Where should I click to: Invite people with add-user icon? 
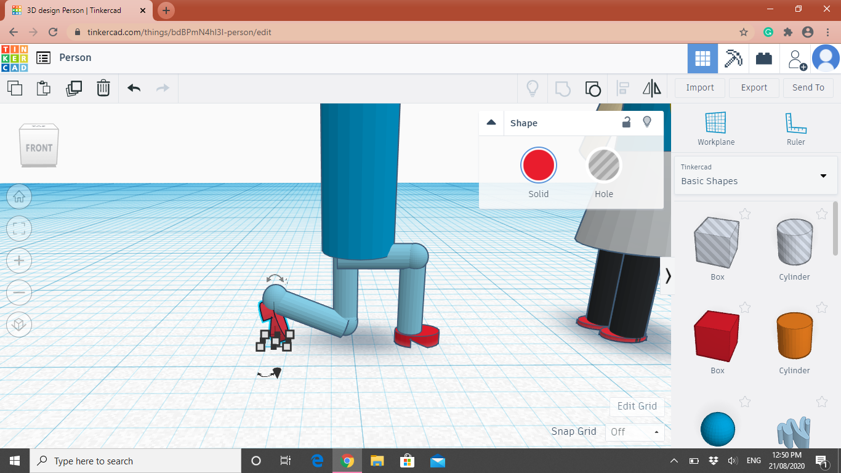tap(797, 59)
